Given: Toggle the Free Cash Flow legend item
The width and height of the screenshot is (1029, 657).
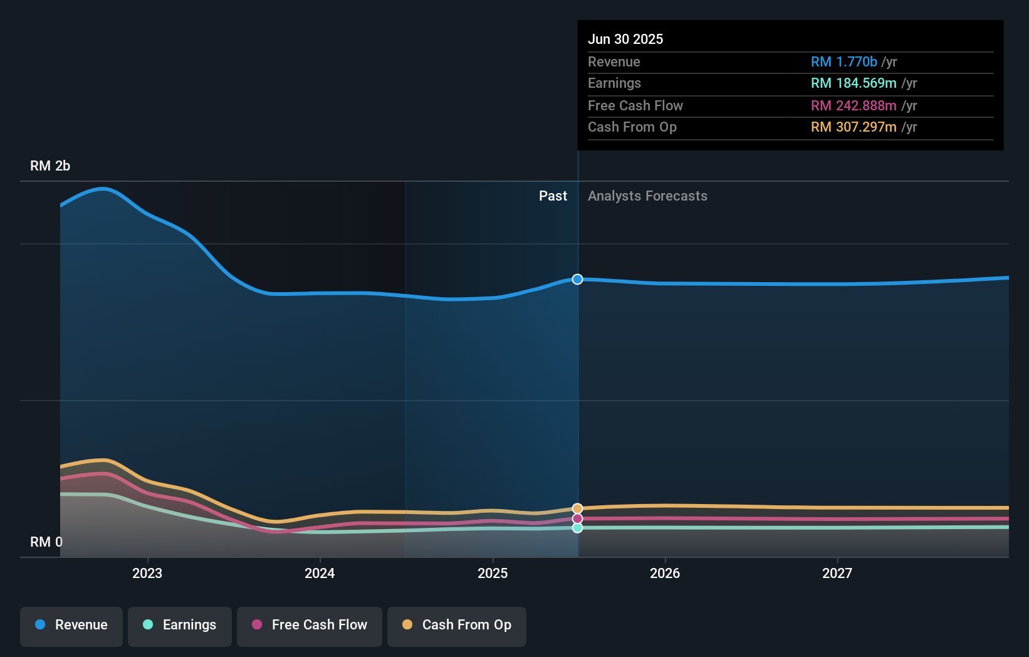Looking at the screenshot, I should (309, 625).
